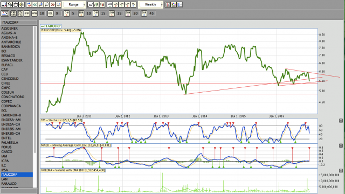The height and width of the screenshot is (194, 345).
Task: Close the Stochastic indicator panel
Action: tap(341, 121)
